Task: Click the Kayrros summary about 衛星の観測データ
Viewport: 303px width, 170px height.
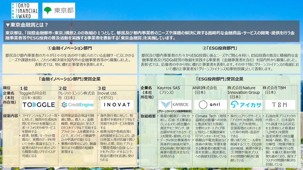Action: pos(174,126)
